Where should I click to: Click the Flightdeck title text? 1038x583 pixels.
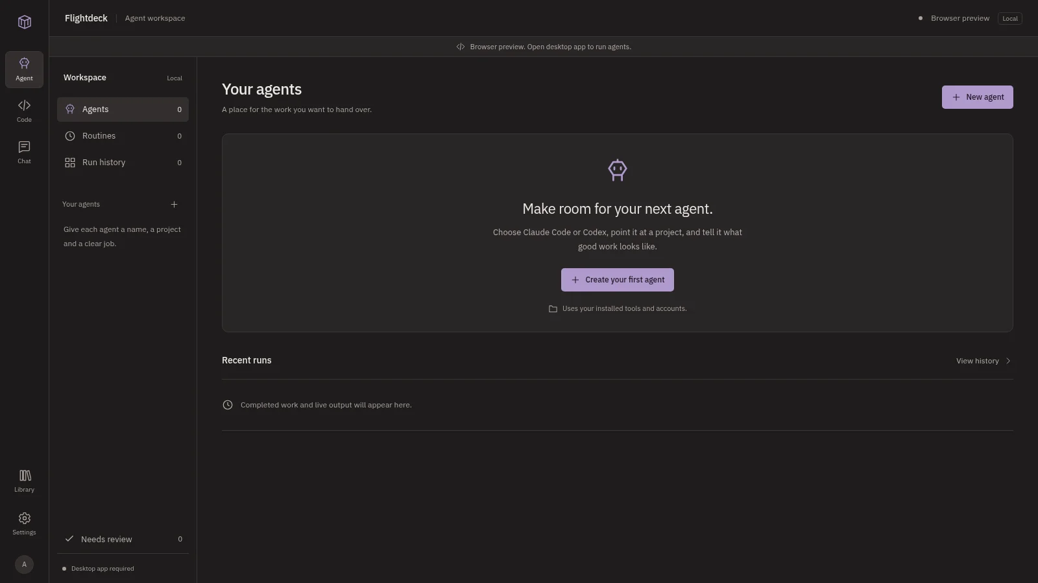[86, 18]
